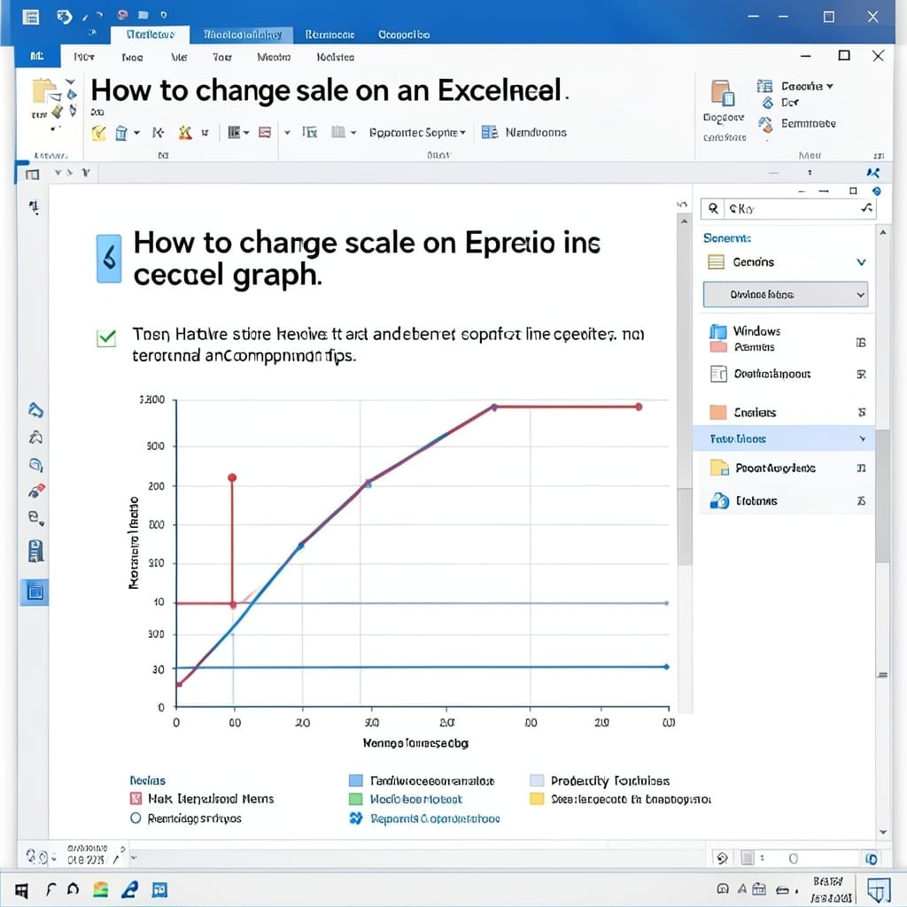Open the blue Edge icon on the taskbar
Screen dimensions: 907x907
(129, 889)
